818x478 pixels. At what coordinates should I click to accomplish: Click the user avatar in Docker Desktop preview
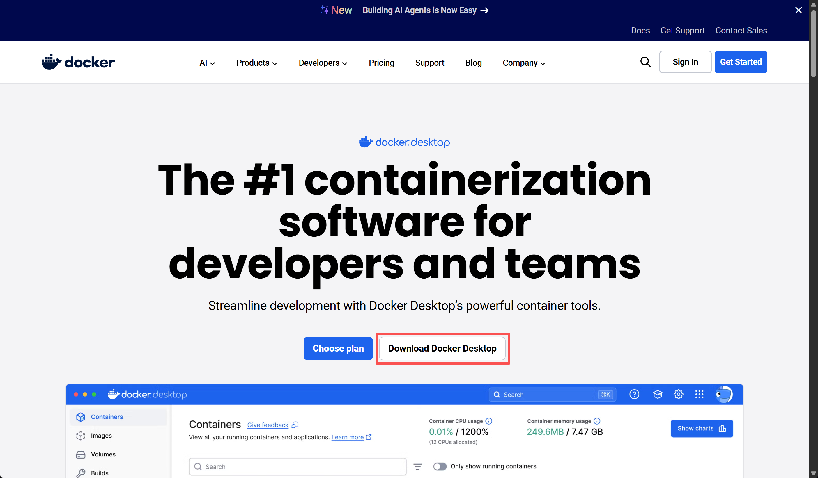tap(724, 394)
